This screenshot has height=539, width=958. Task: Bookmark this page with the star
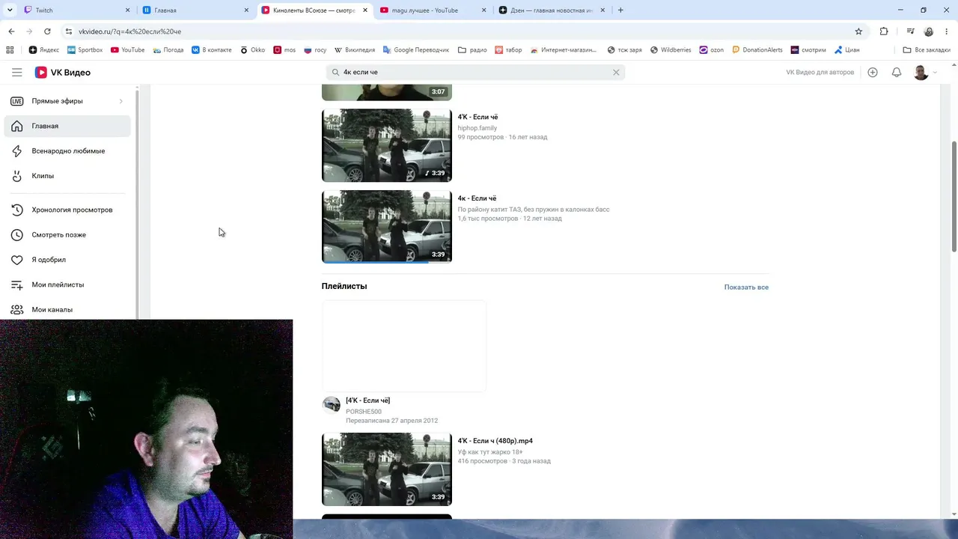[858, 31]
